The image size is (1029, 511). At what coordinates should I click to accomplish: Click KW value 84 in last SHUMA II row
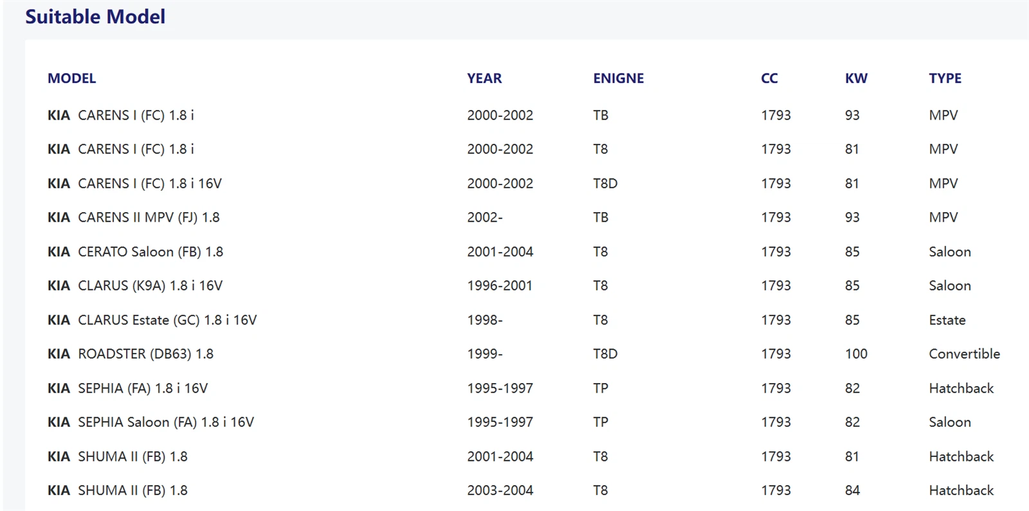(852, 490)
